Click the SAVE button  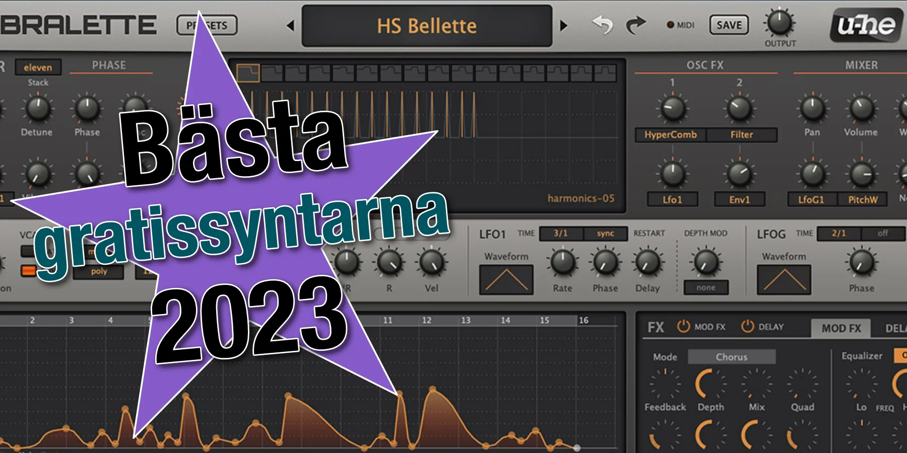729,25
